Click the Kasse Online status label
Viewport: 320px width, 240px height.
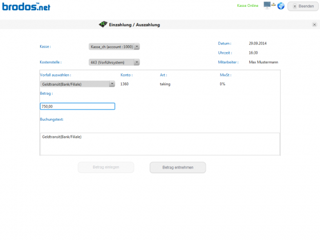pos(247,6)
